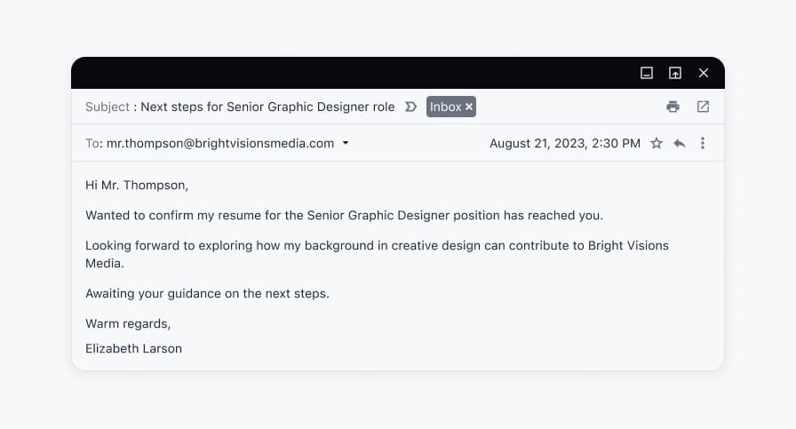This screenshot has height=429, width=796.
Task: Open the three-dot more options menu
Action: pyautogui.click(x=703, y=143)
